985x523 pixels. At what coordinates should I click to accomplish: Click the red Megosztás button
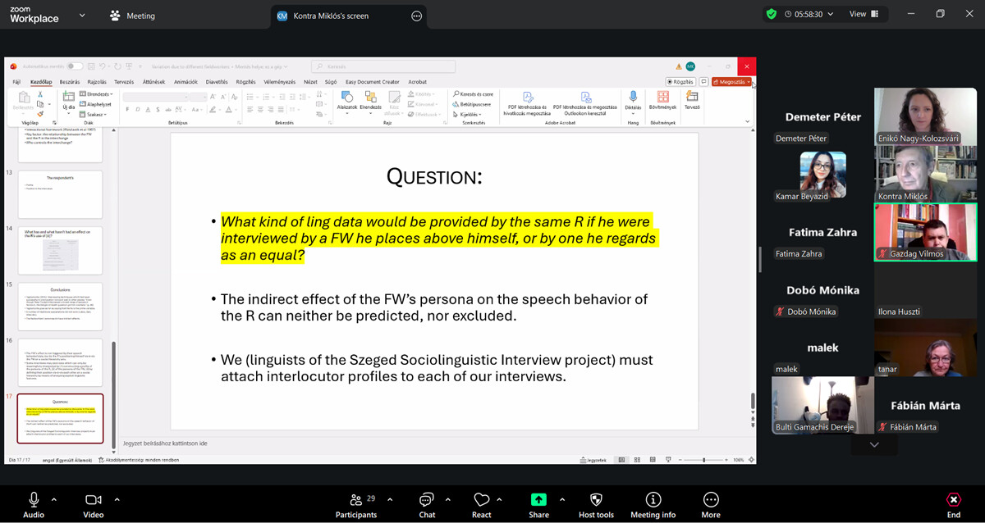[731, 82]
